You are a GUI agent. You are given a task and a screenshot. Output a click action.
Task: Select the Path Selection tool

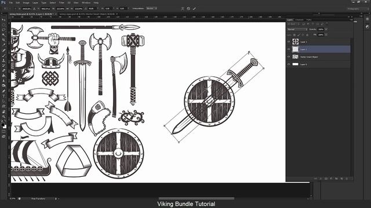pos(3,102)
